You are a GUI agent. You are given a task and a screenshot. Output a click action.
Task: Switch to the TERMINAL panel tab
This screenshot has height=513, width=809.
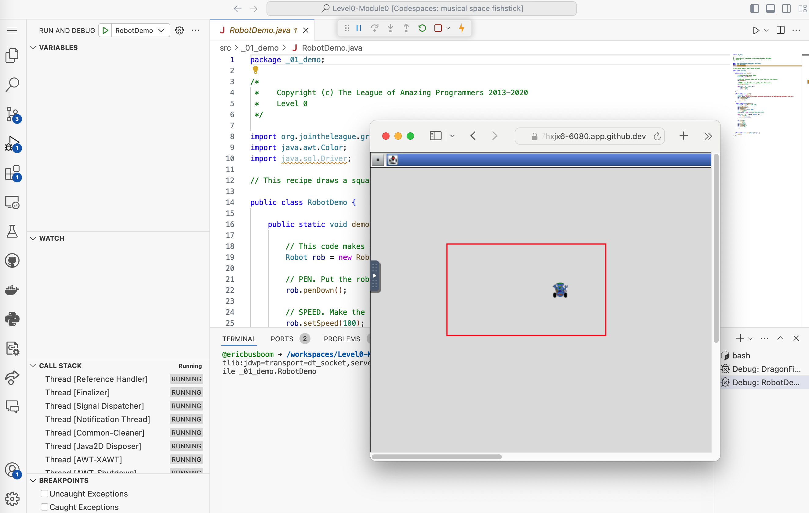[x=239, y=339]
